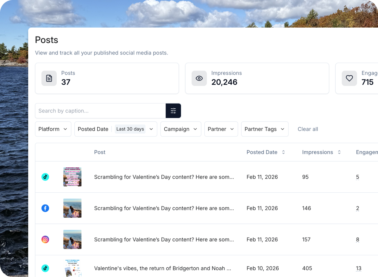This screenshot has height=277, width=378.
Task: Open the Partner Tags dropdown
Action: pyautogui.click(x=265, y=129)
